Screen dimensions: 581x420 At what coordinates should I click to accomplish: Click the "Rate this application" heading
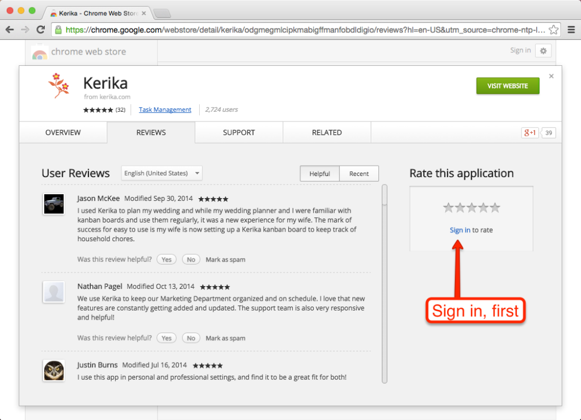click(x=462, y=173)
